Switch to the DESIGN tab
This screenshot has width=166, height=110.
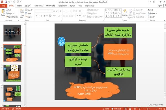[x=28, y=6]
